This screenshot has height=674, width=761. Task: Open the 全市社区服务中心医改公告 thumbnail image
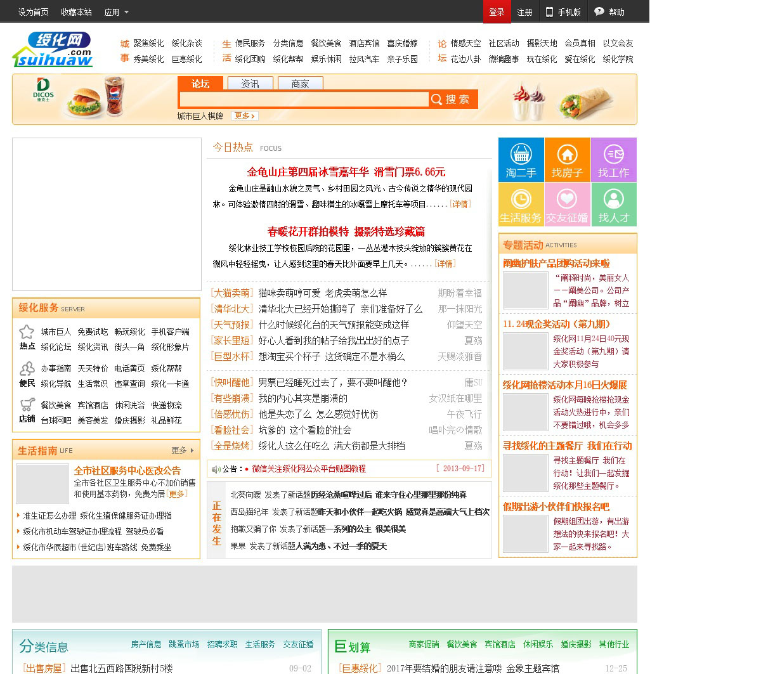pyautogui.click(x=42, y=484)
